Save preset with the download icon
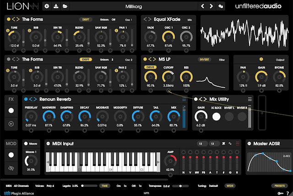Image resolution: width=293 pixels, height=196 pixels. 56,6
